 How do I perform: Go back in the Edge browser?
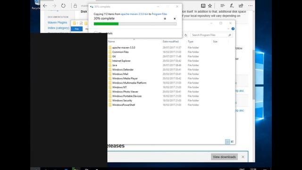[x=45, y=6]
